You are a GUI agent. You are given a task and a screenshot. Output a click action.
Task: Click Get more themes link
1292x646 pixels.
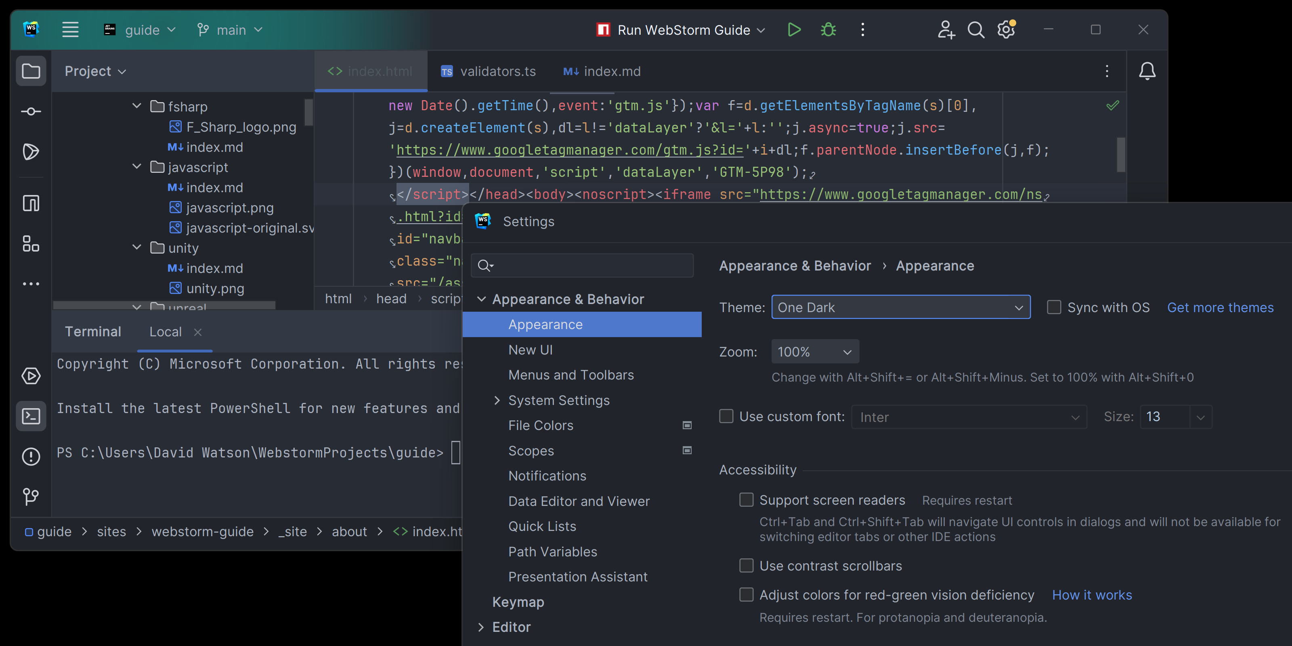point(1220,307)
